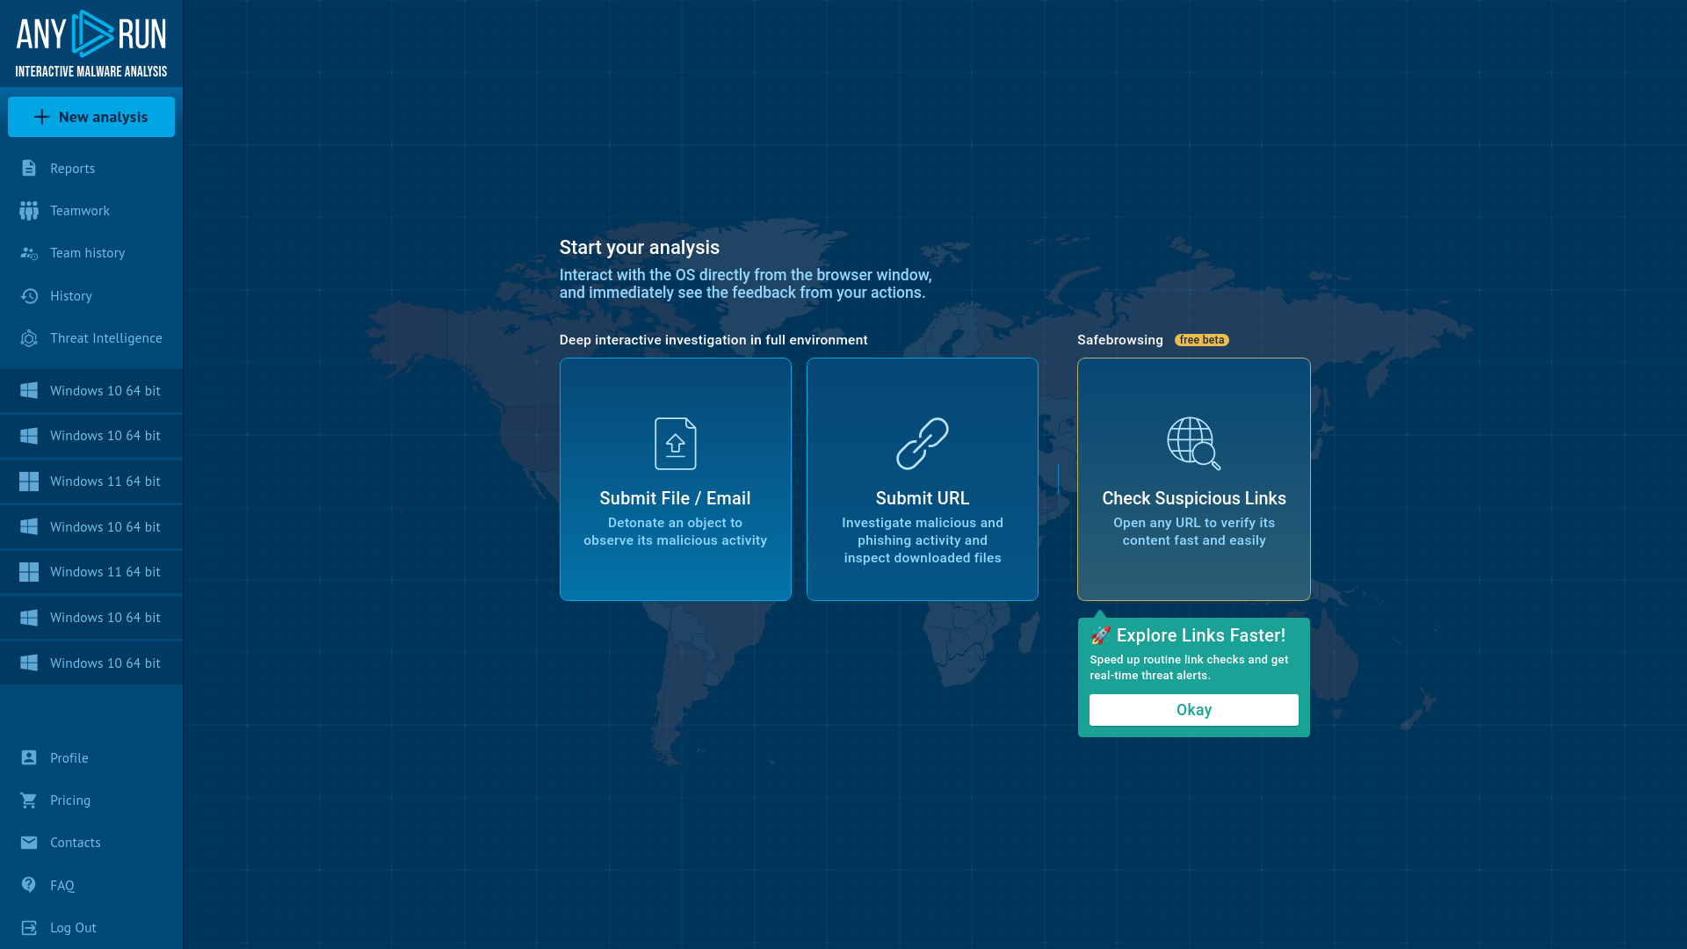The image size is (1687, 949).
Task: Select the first Windows 10 64 bit task
Action: coord(105,391)
